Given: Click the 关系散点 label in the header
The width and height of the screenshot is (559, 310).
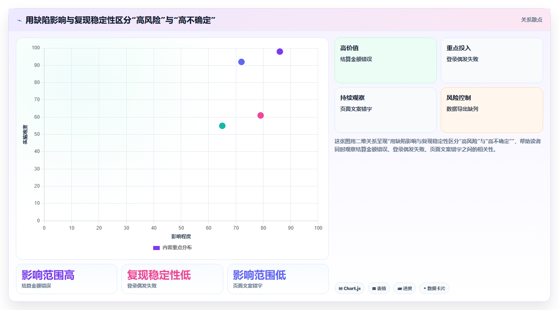Looking at the screenshot, I should (532, 20).
